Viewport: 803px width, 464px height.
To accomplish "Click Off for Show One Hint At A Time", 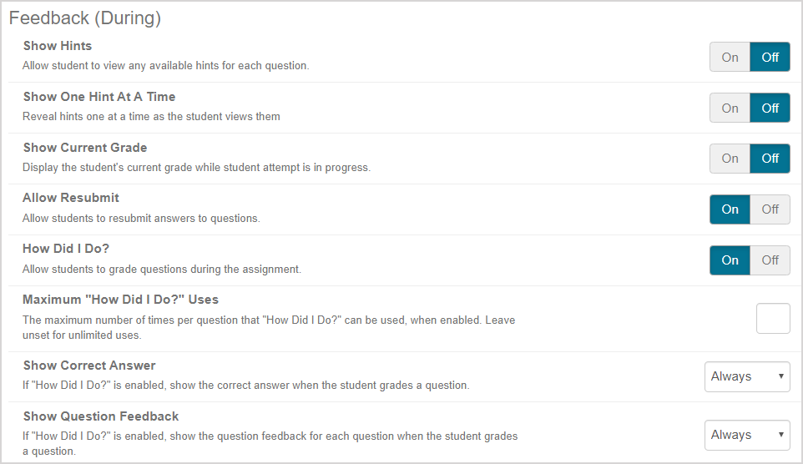I will [x=770, y=108].
